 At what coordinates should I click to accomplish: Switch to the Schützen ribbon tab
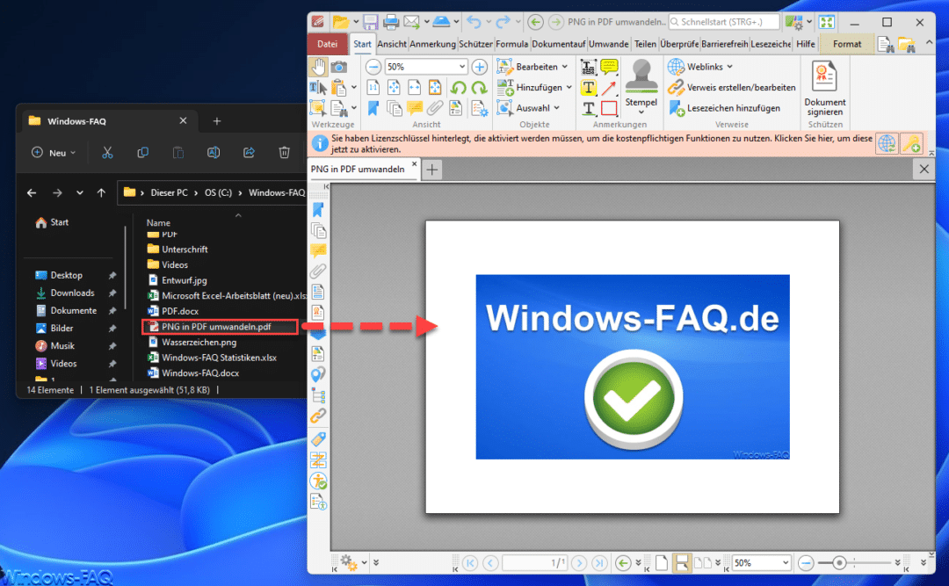click(475, 44)
